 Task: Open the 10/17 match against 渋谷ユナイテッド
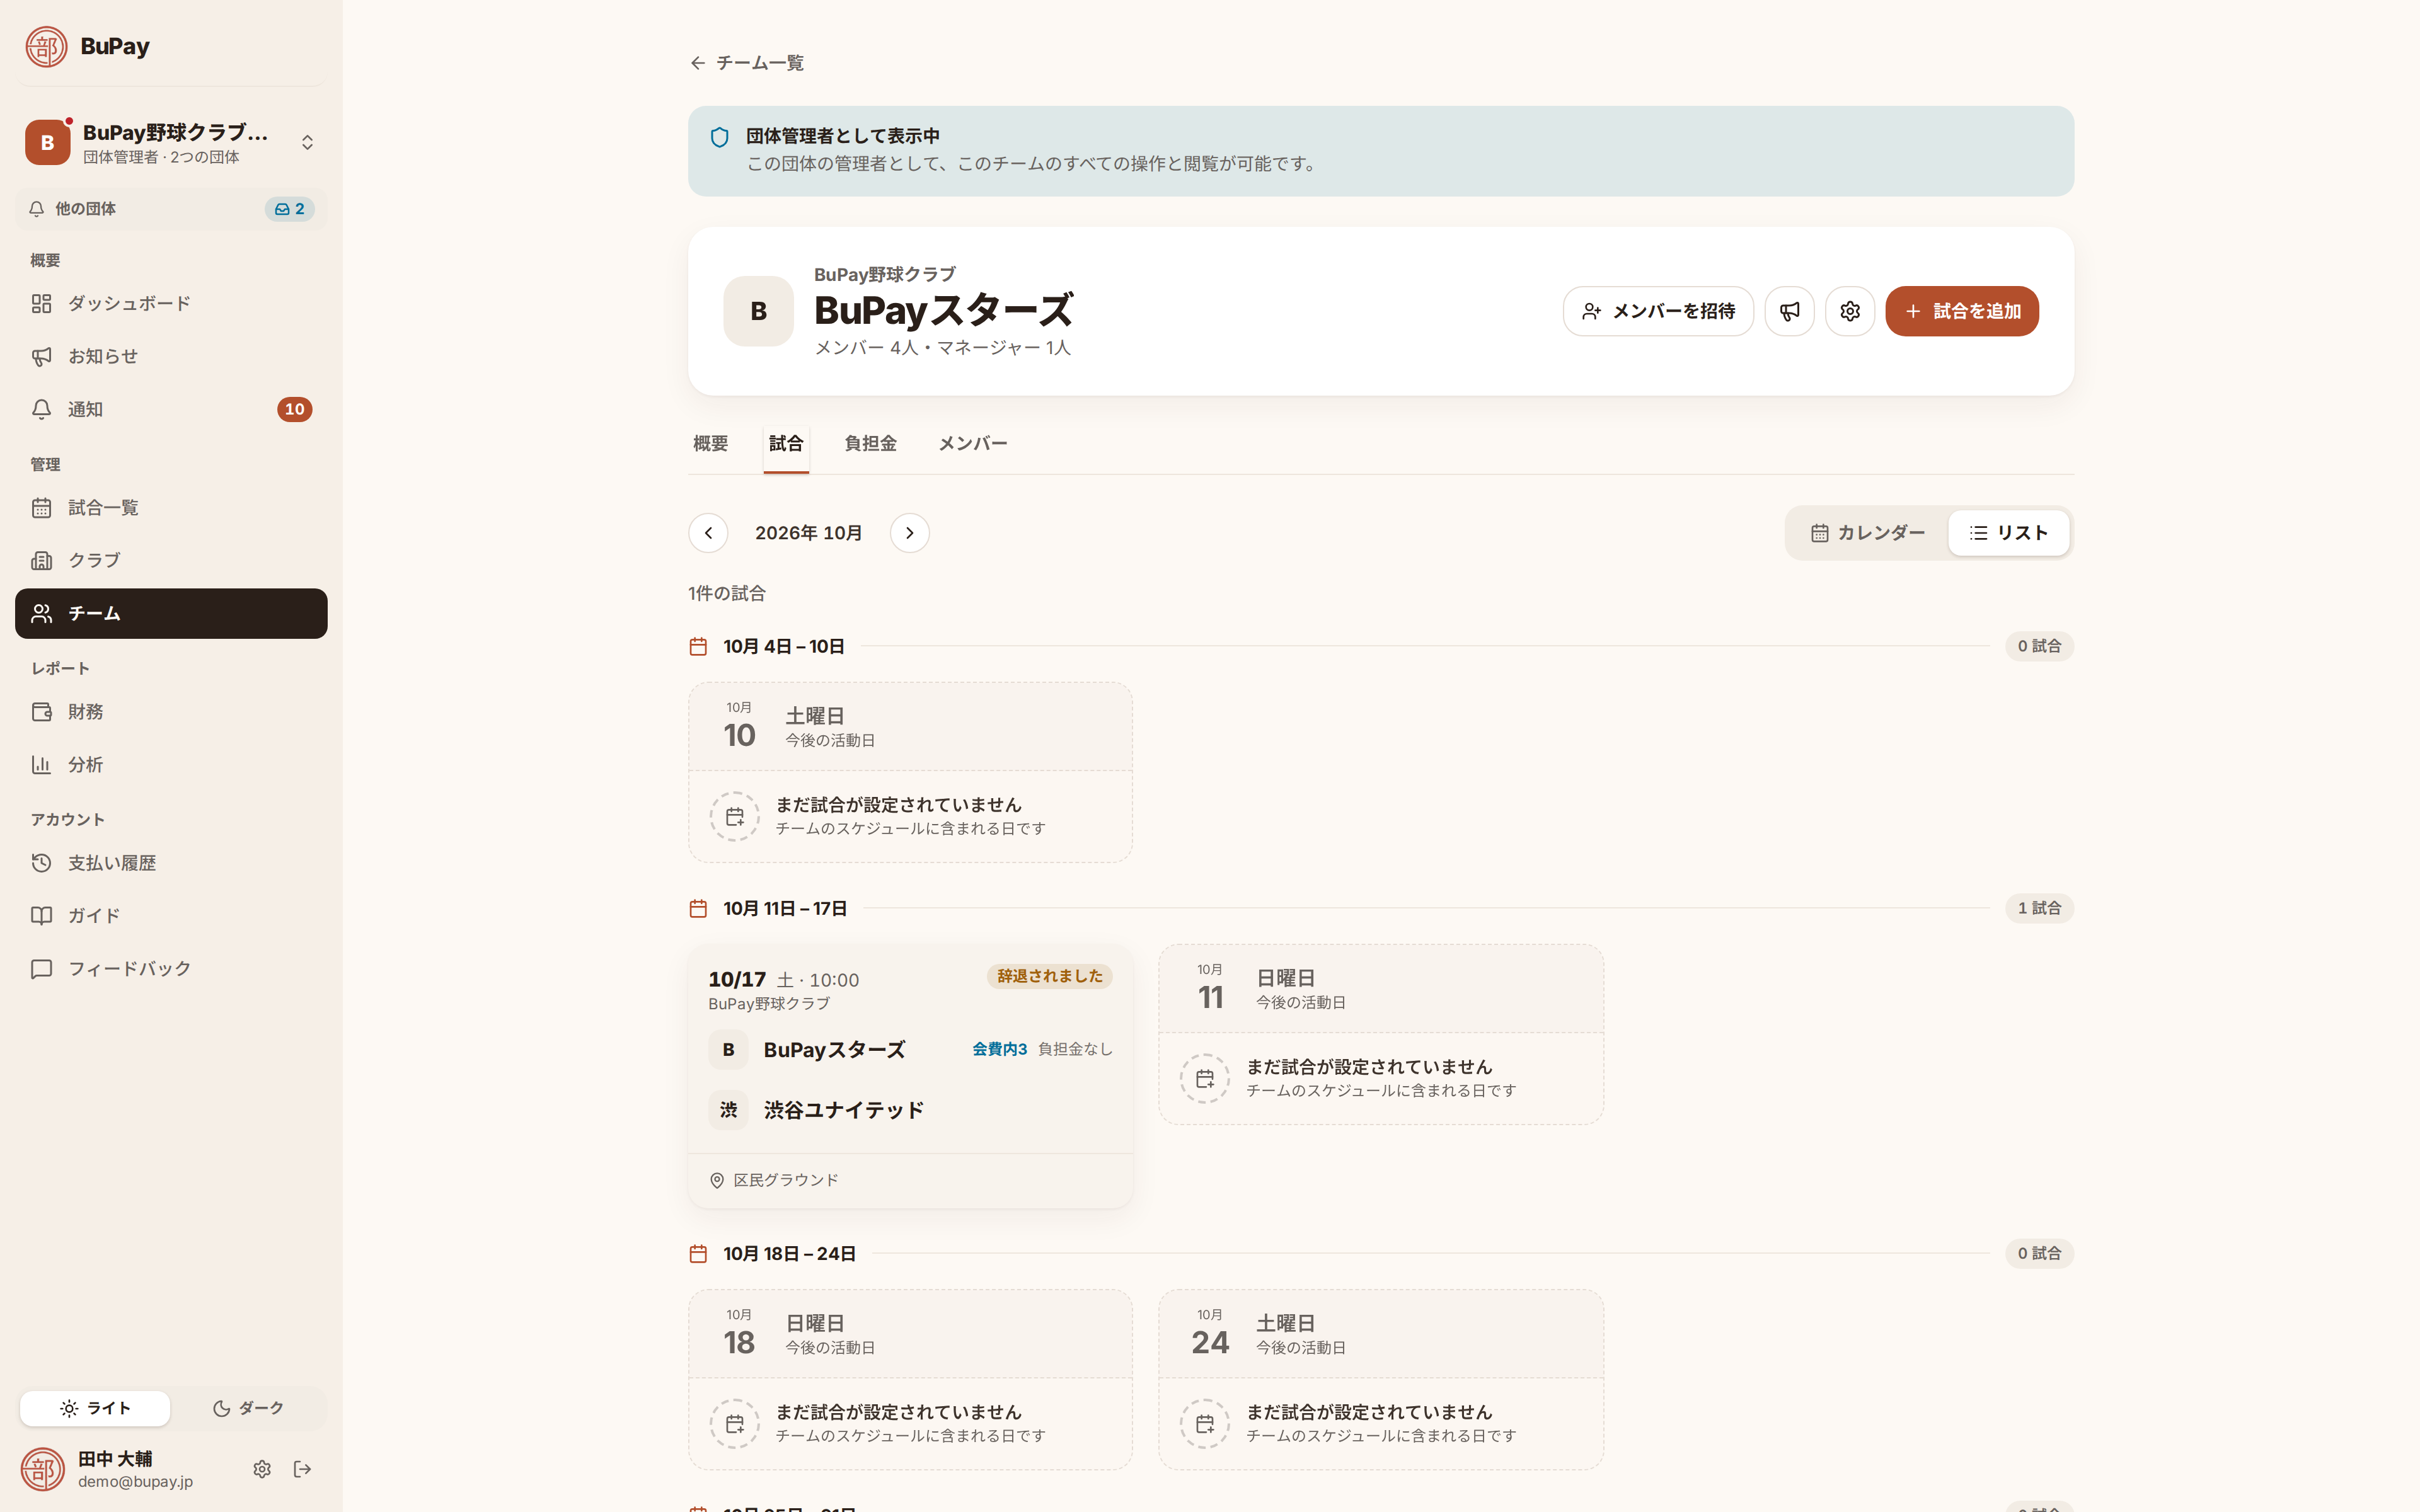[x=910, y=1077]
